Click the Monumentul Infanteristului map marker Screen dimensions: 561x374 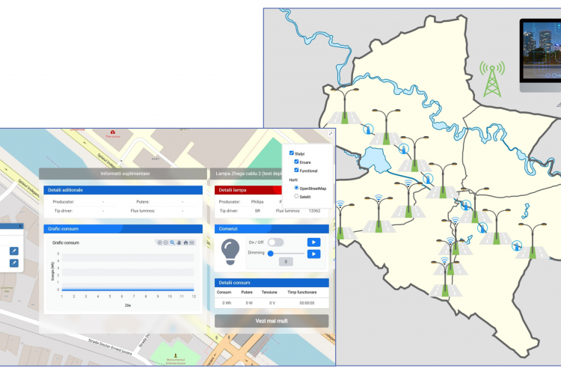(x=176, y=356)
